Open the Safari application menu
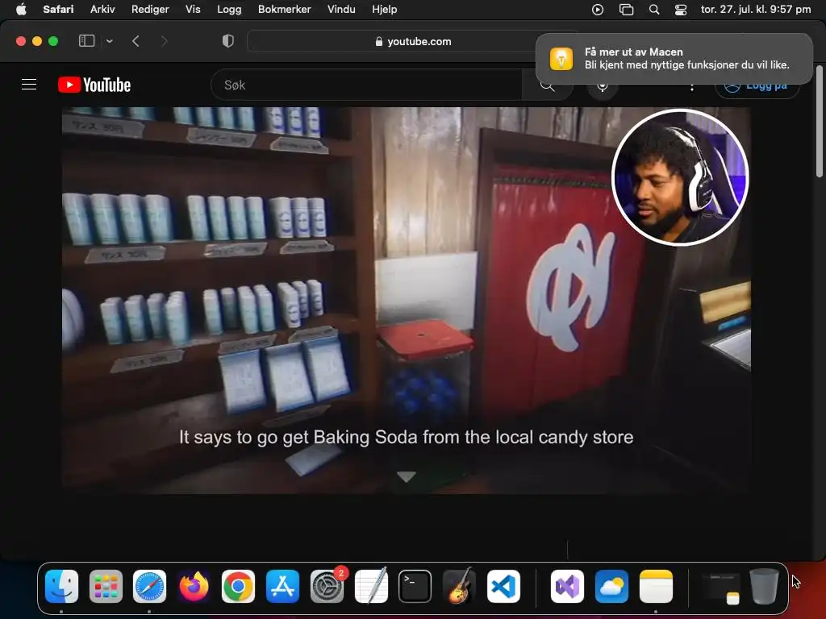This screenshot has width=826, height=619. point(58,10)
